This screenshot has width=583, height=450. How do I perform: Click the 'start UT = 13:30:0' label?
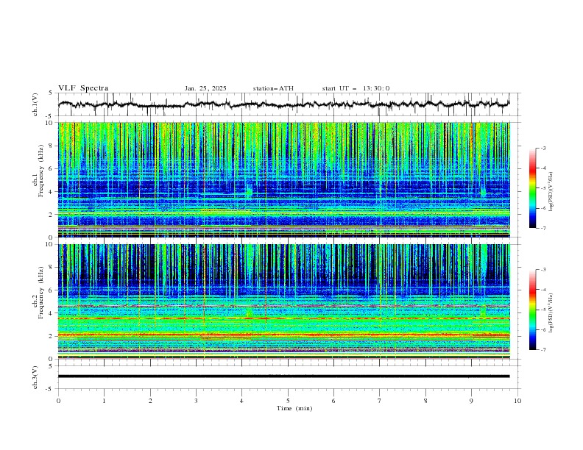coord(356,88)
